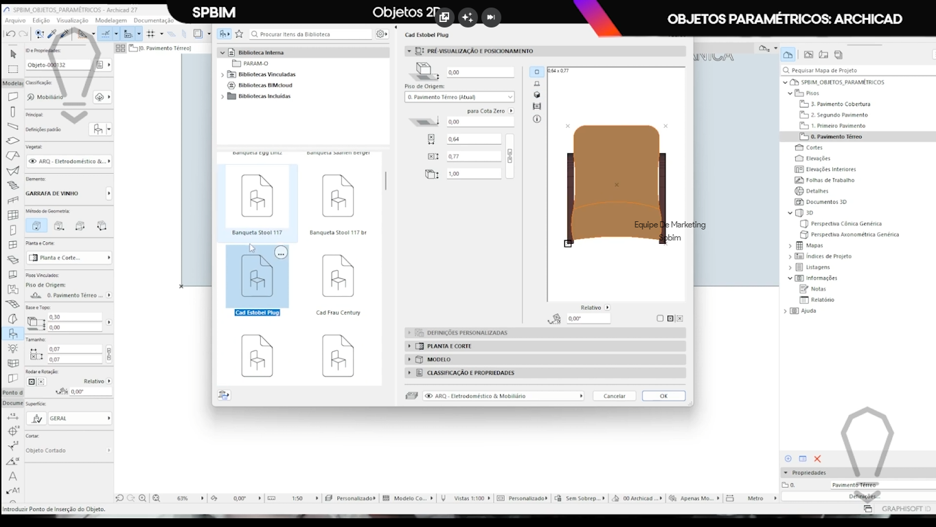
Task: Select PARAM-O folder in library tree
Action: click(x=255, y=63)
